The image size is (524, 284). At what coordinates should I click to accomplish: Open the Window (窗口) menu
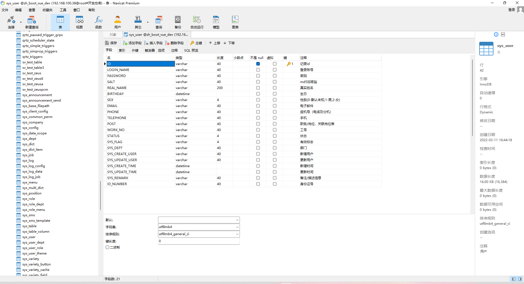(77, 10)
